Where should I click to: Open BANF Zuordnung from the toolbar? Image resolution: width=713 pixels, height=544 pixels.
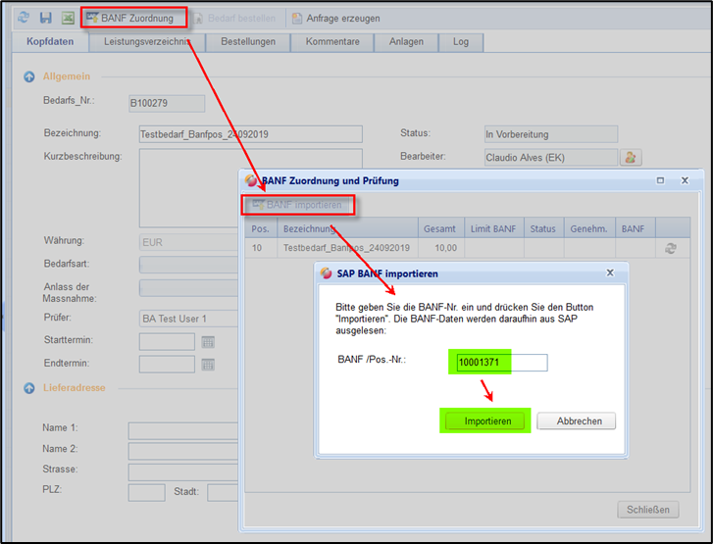pos(133,18)
